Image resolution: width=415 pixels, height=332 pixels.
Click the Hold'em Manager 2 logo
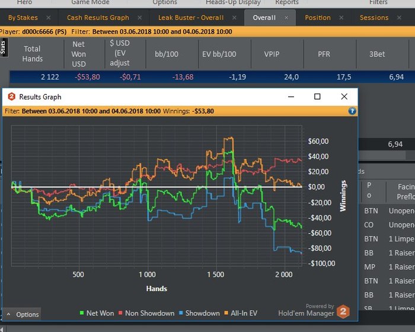pyautogui.click(x=343, y=312)
